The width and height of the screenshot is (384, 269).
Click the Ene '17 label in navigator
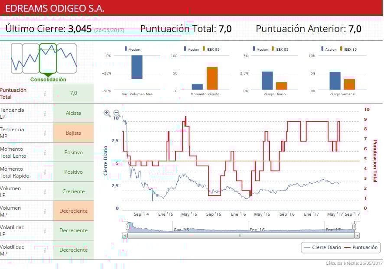pos(333,230)
